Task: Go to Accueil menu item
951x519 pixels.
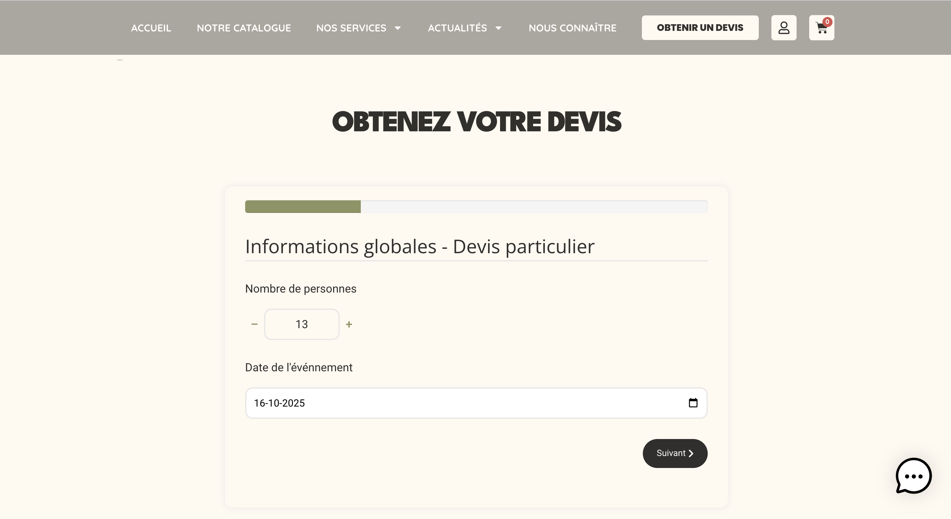Action: (151, 28)
